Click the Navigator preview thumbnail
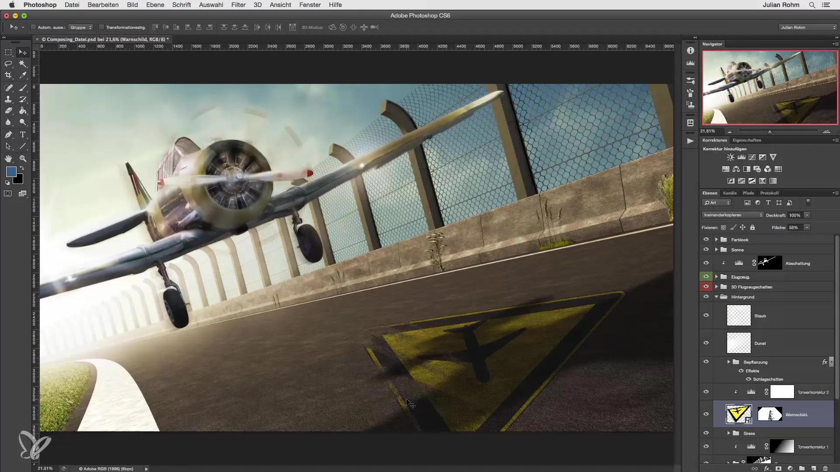 (x=770, y=87)
